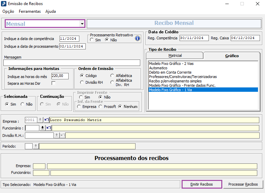
Task: Click the Emitir Recibos button
Action: click(201, 184)
